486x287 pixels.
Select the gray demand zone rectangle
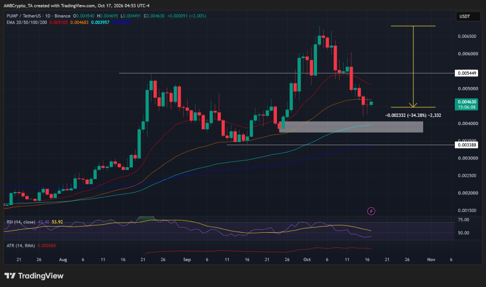[x=351, y=127]
